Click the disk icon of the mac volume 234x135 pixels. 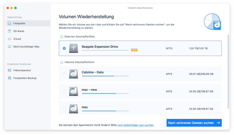(x=73, y=109)
